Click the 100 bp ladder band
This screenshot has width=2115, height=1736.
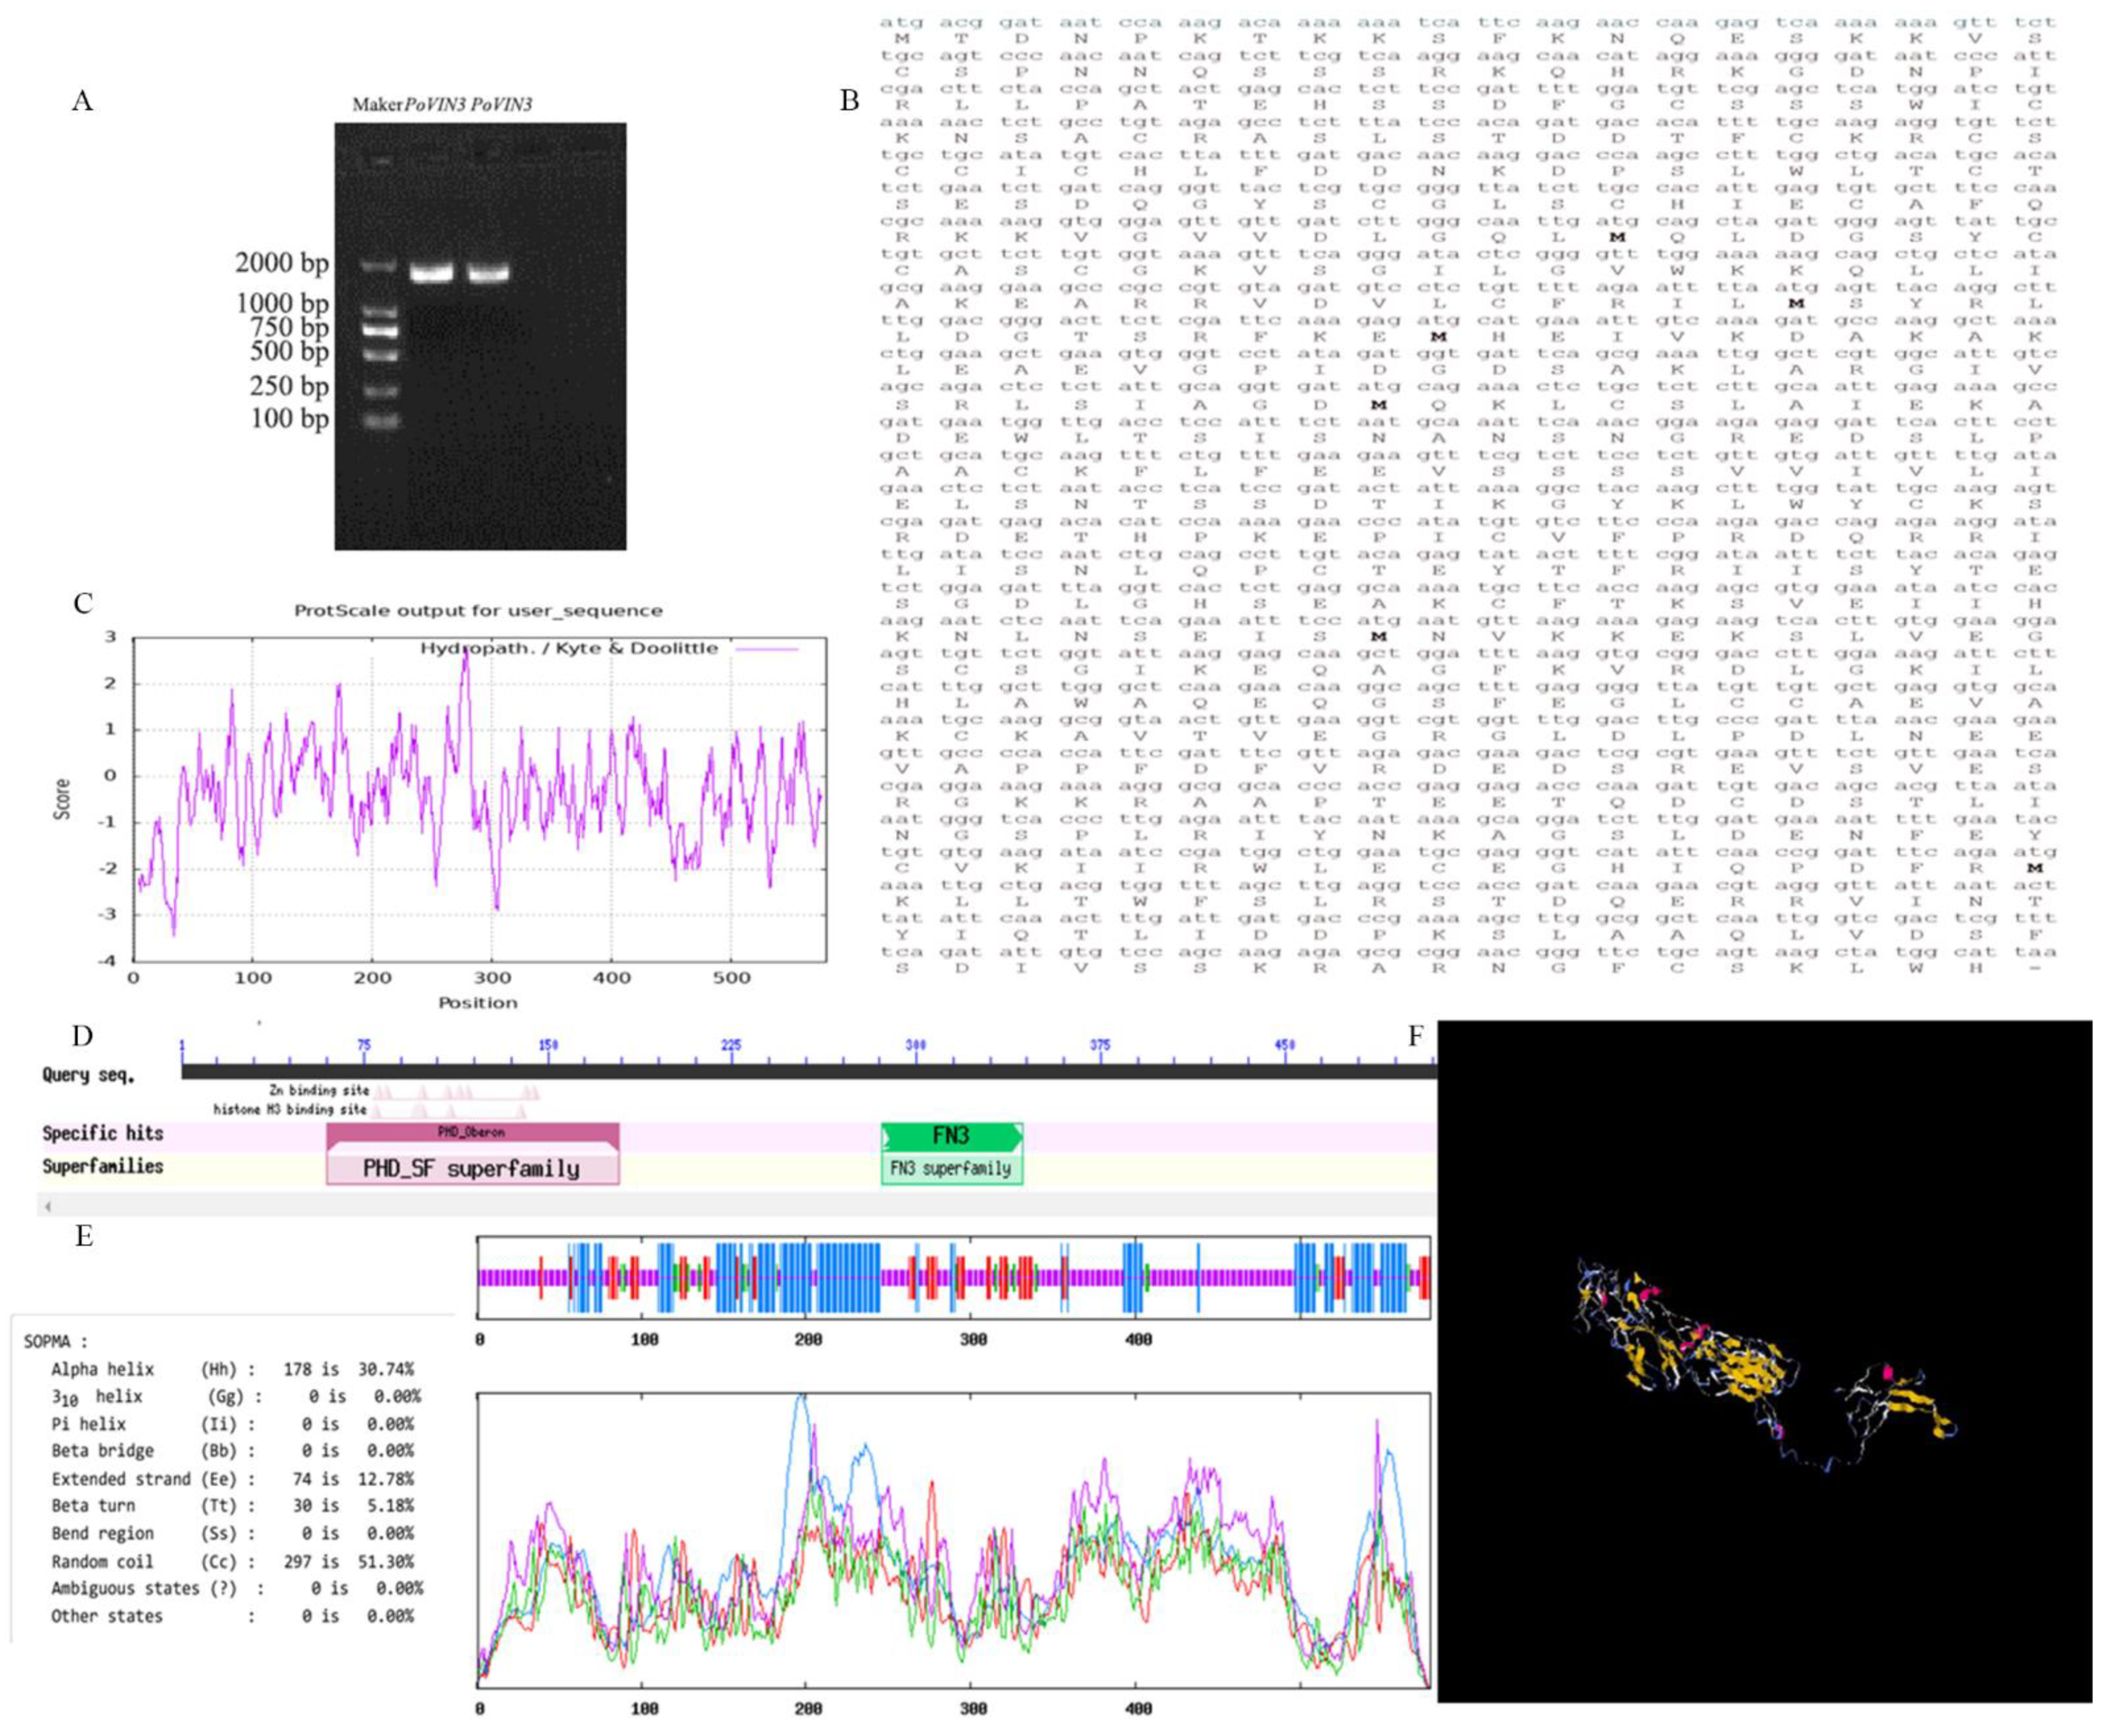[x=380, y=421]
